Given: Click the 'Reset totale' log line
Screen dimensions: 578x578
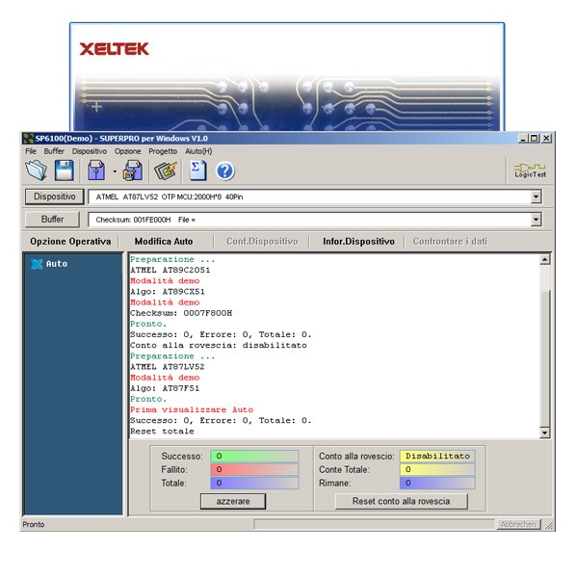Looking at the screenshot, I should tap(162, 431).
